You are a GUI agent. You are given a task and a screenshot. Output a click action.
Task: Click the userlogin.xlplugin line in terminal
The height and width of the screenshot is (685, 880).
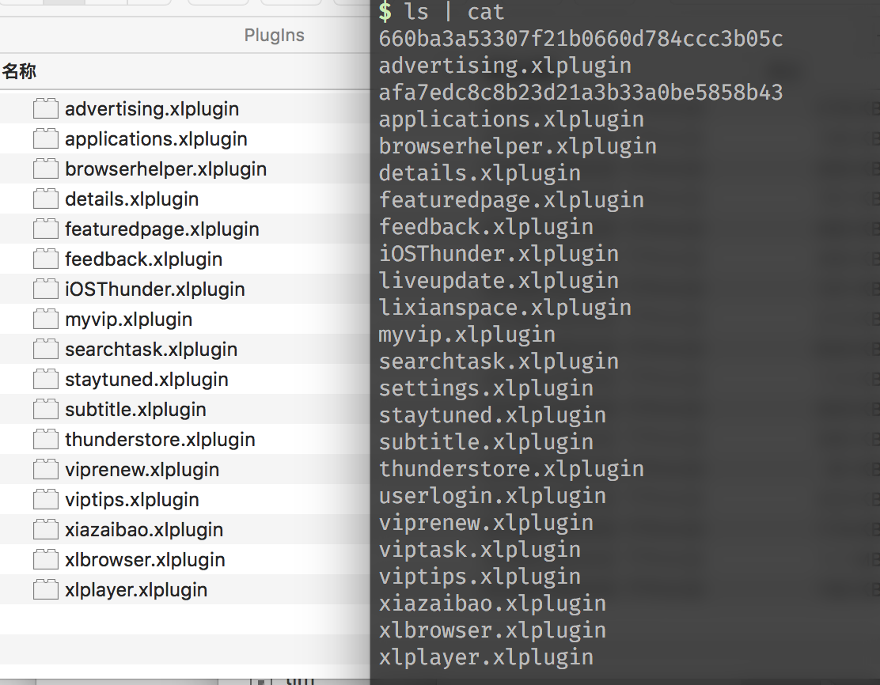click(x=492, y=496)
